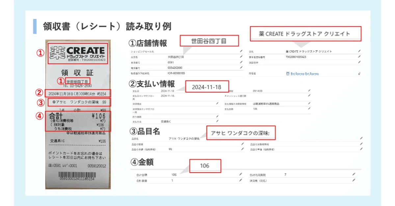Edit the 合計数量 total quantity 1 field
The width and height of the screenshot is (395, 206).
pos(241,180)
